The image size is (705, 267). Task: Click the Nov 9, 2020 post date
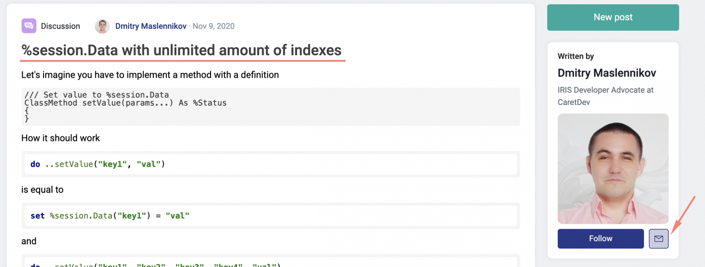pyautogui.click(x=214, y=26)
